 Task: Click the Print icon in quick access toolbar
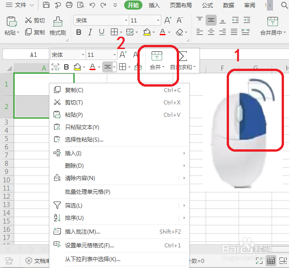pyautogui.click(x=69, y=5)
